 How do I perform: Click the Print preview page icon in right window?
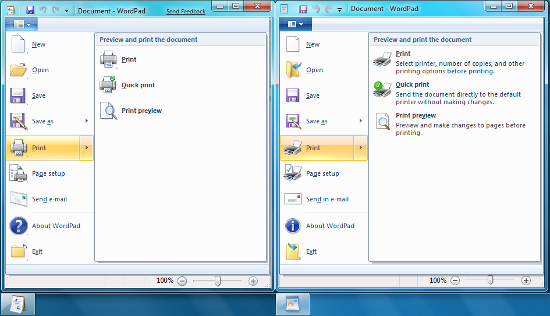pos(383,121)
